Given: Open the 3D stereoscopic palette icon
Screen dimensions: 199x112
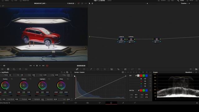Looking at the screenshot, I should coord(139,69).
